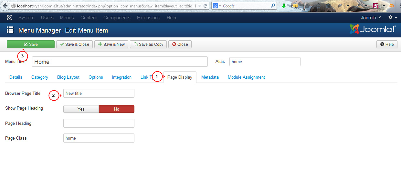Open the Extensions menu
This screenshot has width=401, height=188.
pyautogui.click(x=149, y=18)
